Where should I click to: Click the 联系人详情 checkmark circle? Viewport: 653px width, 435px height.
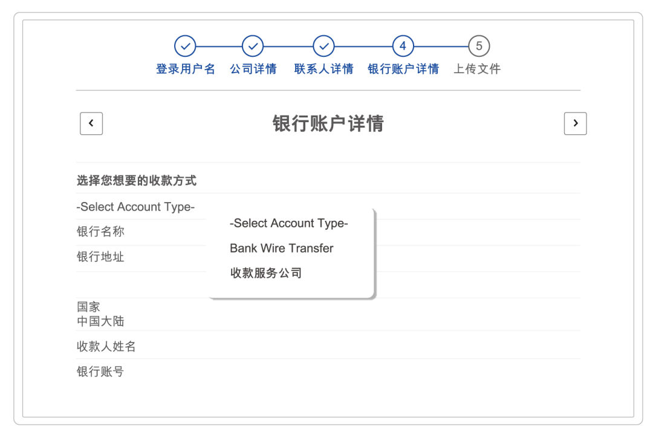(x=325, y=45)
